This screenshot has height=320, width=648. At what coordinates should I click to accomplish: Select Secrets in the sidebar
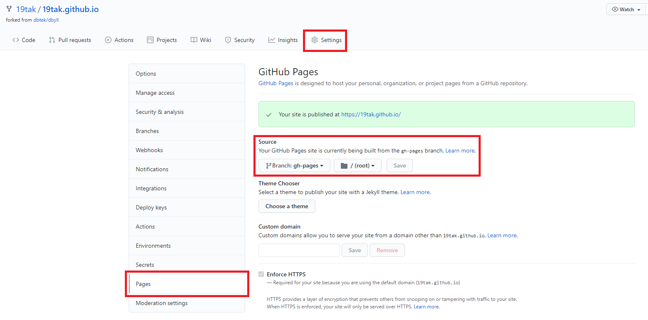187,265
